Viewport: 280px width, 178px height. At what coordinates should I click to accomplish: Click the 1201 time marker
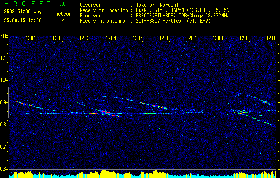(31, 38)
